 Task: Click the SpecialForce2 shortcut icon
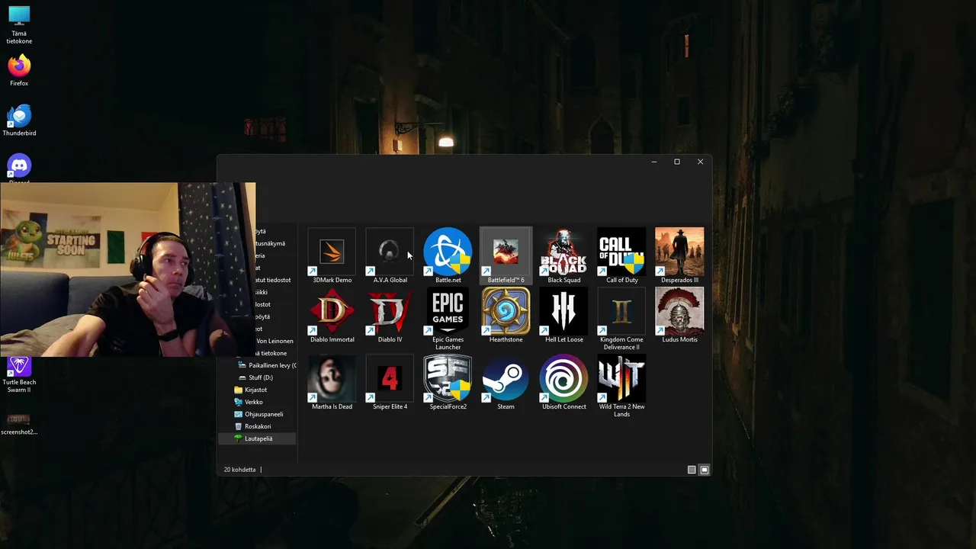[x=448, y=383]
